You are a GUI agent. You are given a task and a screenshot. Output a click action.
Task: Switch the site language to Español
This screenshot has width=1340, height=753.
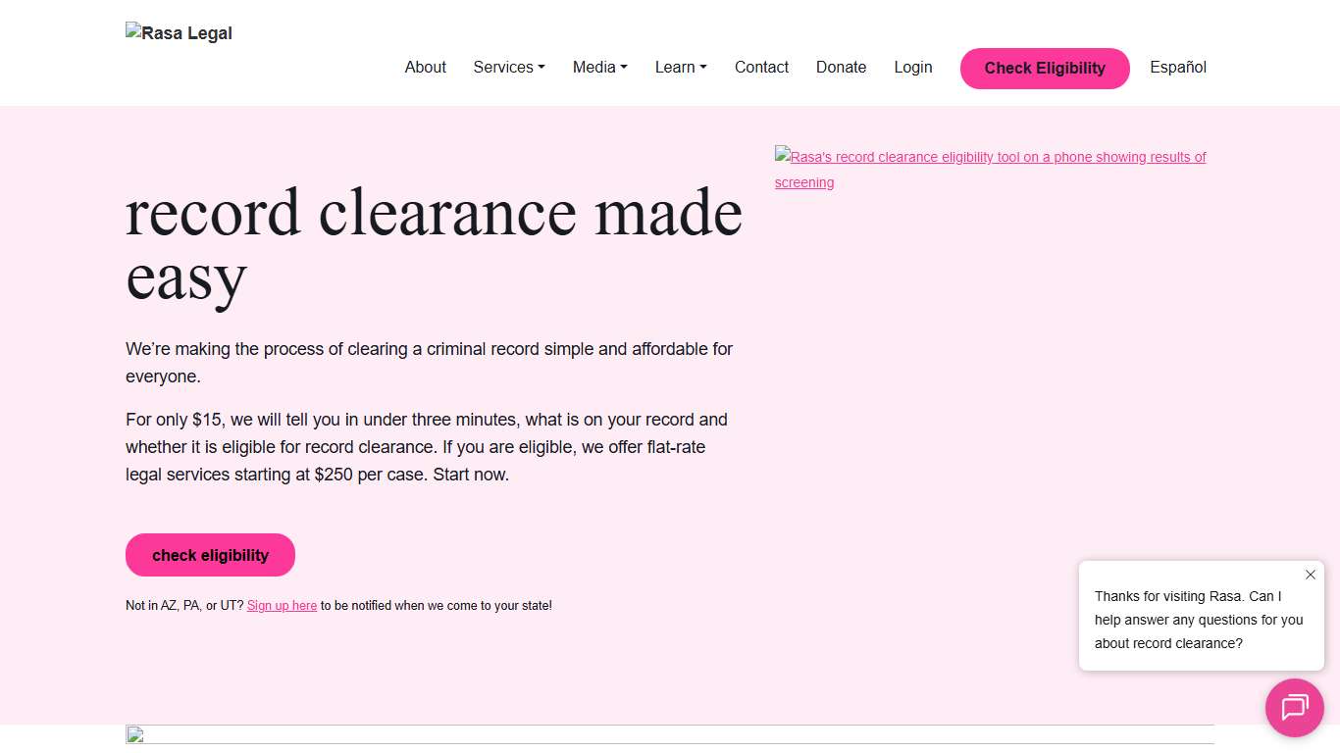coord(1177,68)
